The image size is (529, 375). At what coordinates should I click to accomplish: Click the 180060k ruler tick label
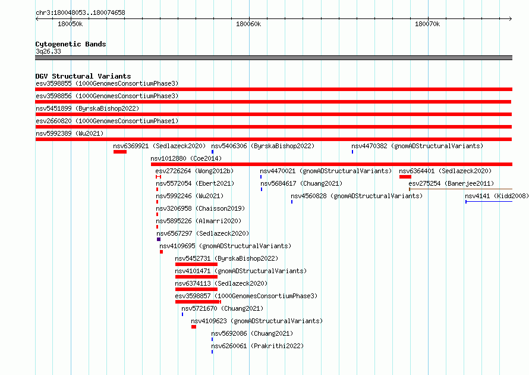[x=248, y=24]
